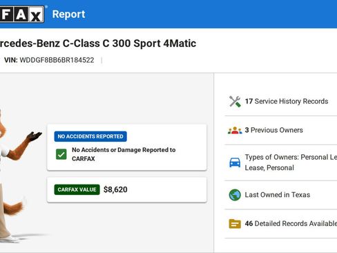
Task: Click the VIN number WDDGF8BB6BR184522
Action: 57,60
